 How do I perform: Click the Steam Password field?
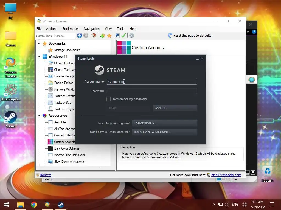click(x=152, y=91)
